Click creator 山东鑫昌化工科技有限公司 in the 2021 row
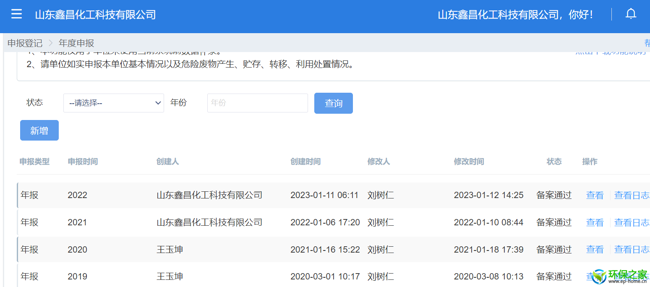Image resolution: width=650 pixels, height=287 pixels. click(x=209, y=222)
